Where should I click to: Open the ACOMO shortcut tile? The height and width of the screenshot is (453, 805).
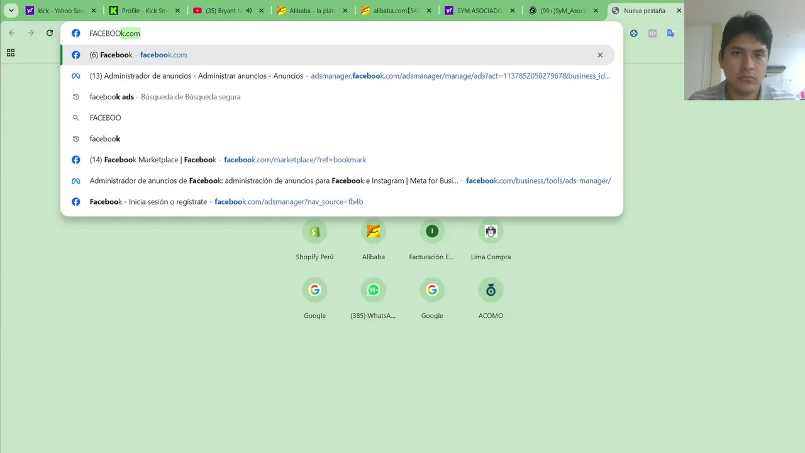[x=491, y=298]
